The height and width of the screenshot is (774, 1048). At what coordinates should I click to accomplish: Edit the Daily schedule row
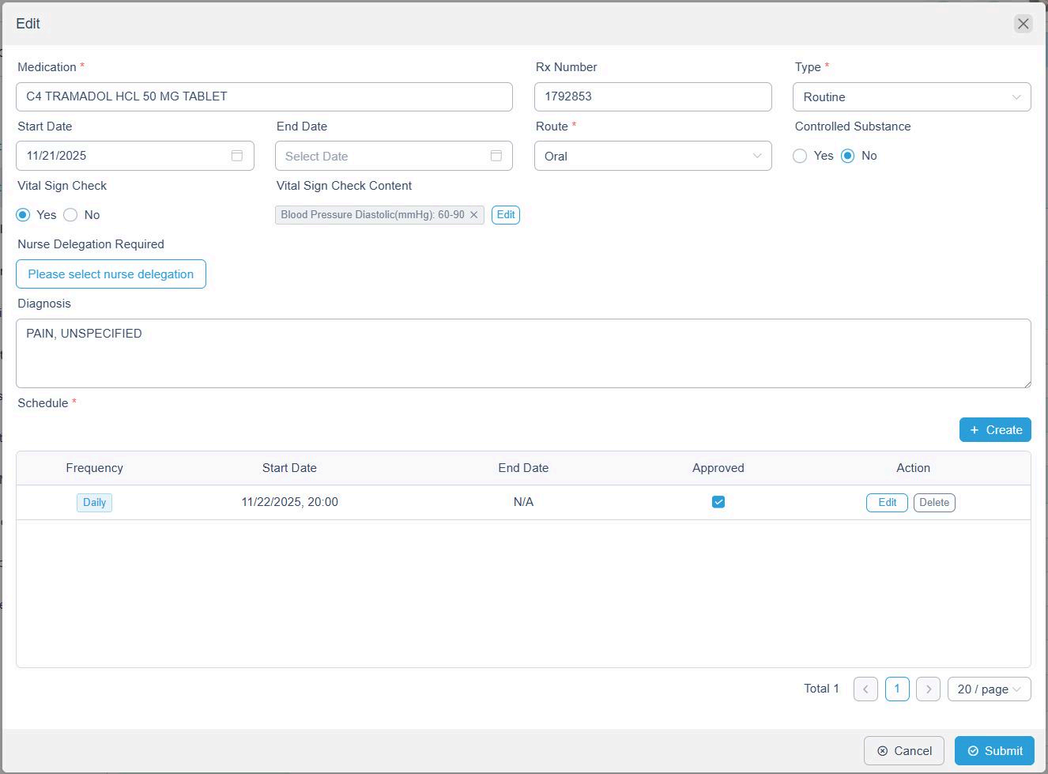coord(887,503)
